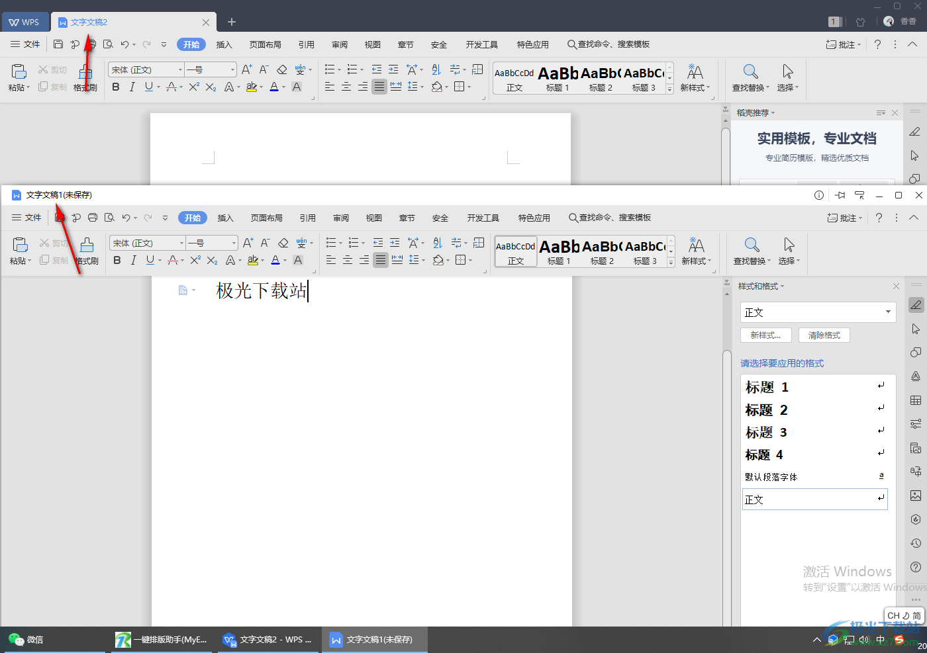Collapse ribbon chevron in 文字文稿1 window
Image resolution: width=927 pixels, height=653 pixels.
pyautogui.click(x=914, y=218)
